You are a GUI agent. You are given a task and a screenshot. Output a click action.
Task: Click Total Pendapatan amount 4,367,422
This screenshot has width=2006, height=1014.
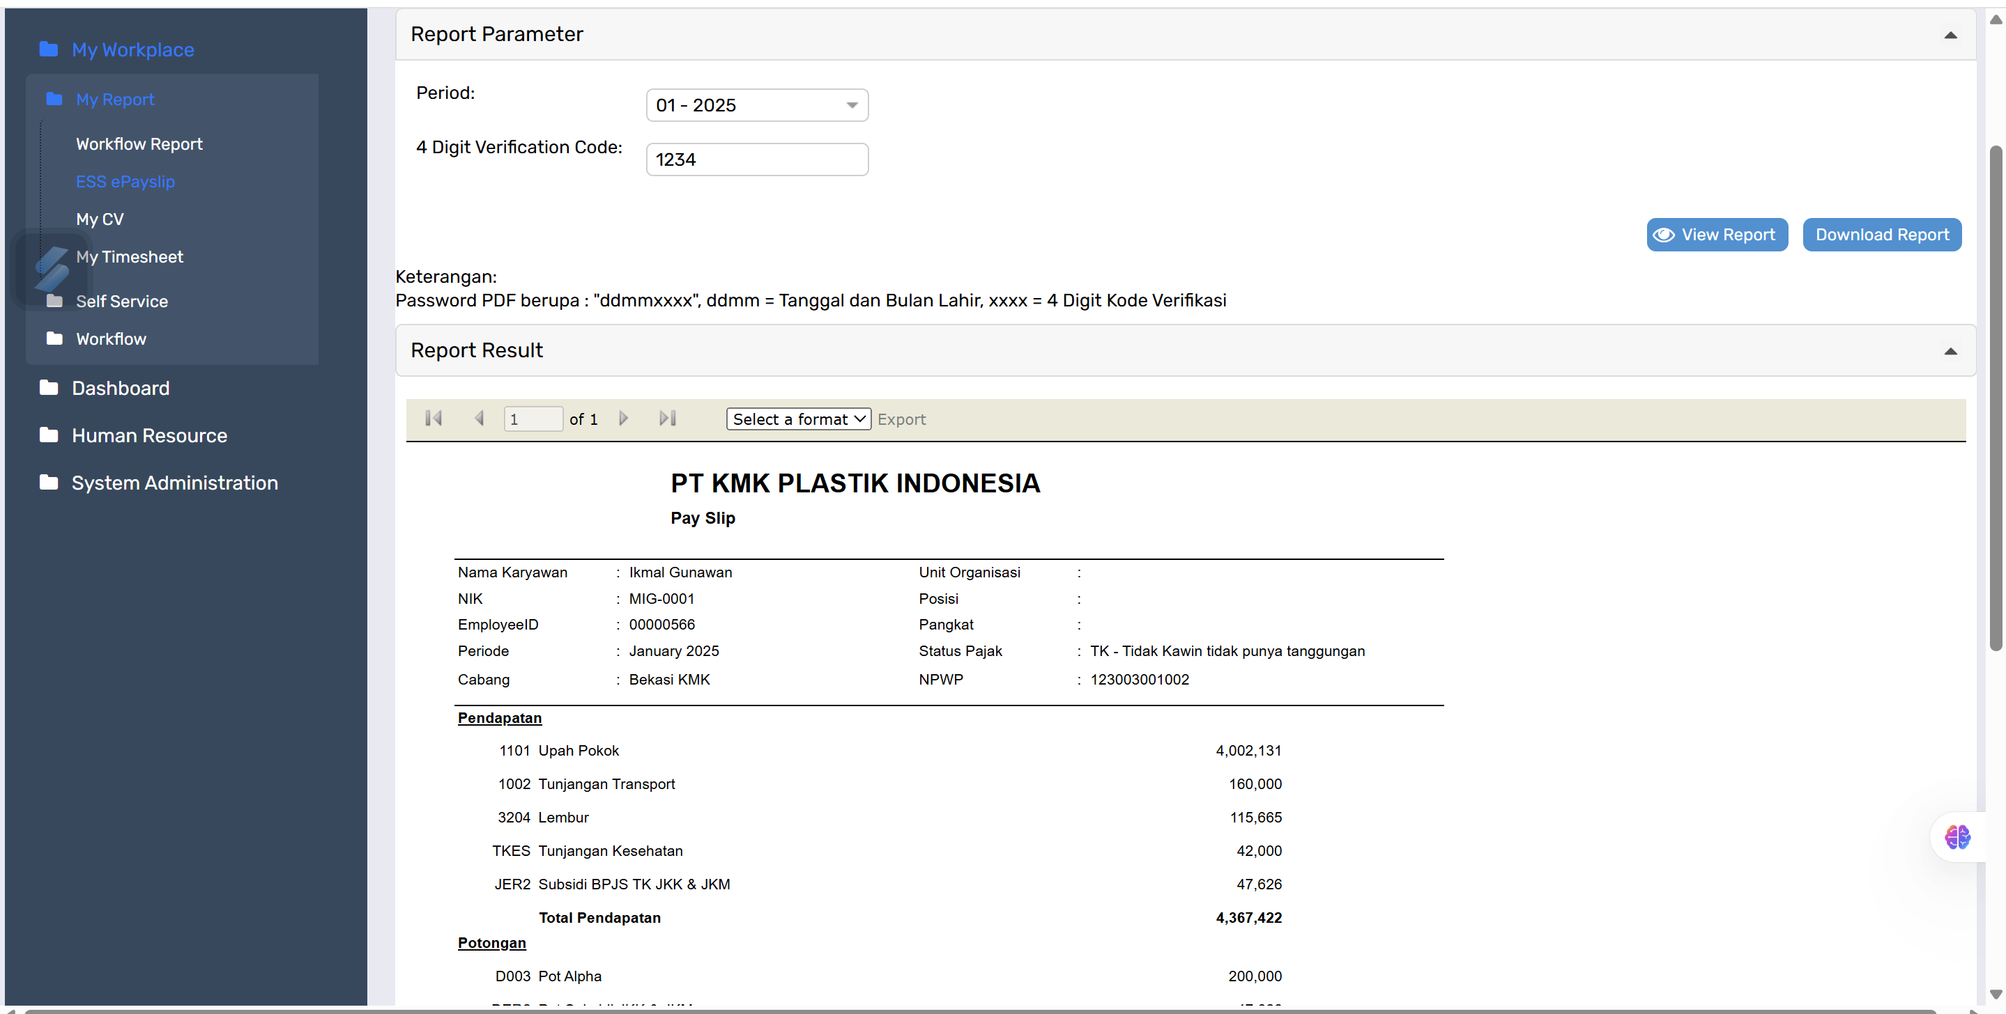point(1248,917)
